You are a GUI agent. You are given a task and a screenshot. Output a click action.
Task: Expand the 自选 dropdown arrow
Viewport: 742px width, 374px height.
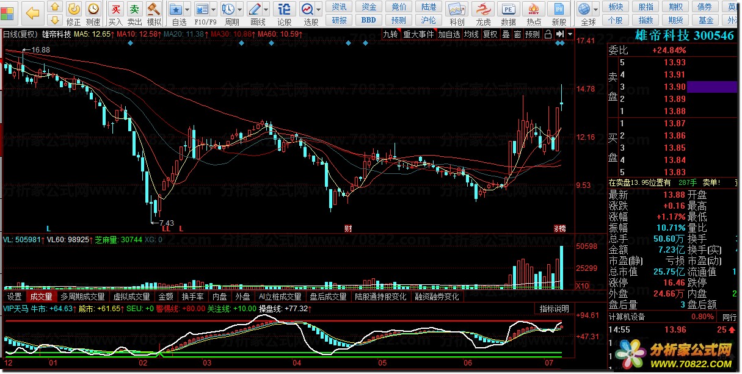coord(187,9)
